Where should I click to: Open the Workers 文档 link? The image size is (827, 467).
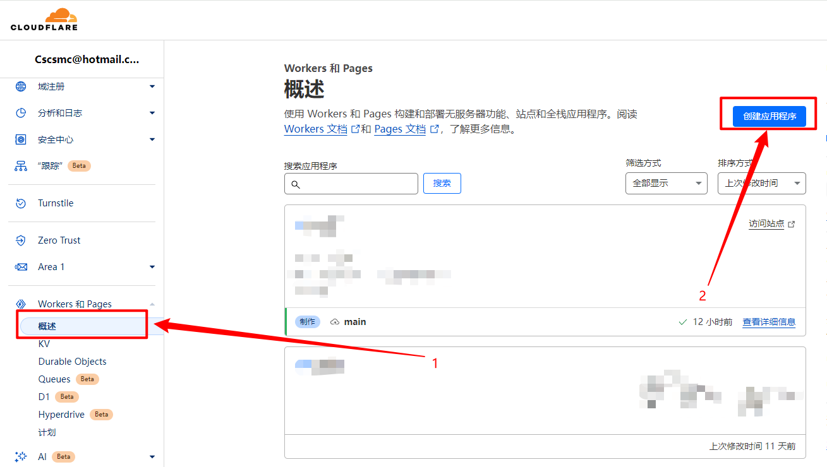click(316, 129)
